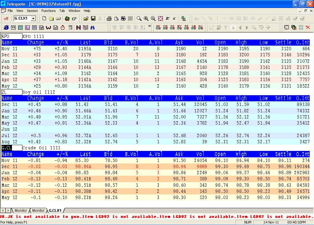314x225 pixels.
Task: Open the Session menu
Action: coord(32,11)
